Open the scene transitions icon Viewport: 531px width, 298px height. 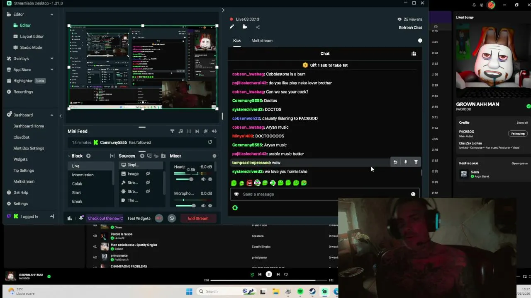click(112, 156)
